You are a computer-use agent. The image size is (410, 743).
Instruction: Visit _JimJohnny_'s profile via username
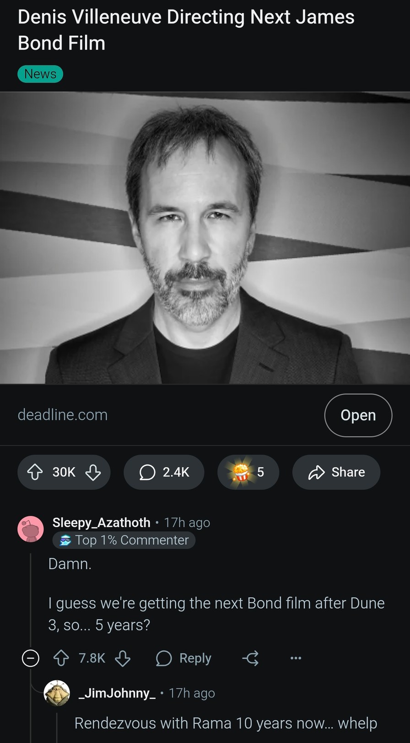(117, 693)
